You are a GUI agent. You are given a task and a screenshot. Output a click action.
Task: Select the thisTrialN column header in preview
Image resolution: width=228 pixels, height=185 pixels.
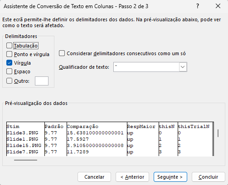pos(194,127)
